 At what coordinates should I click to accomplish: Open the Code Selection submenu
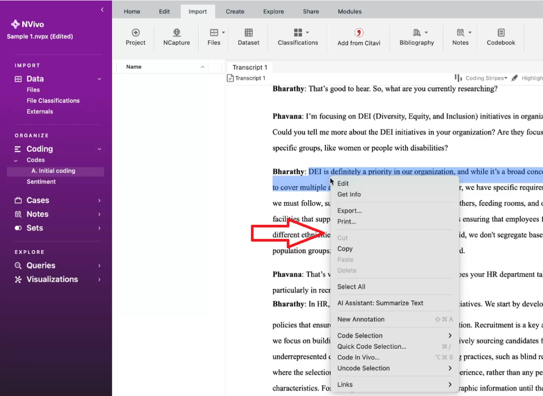(395, 336)
